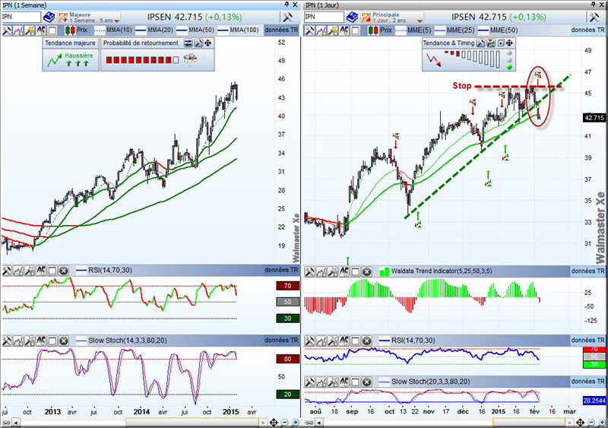This screenshot has width=608, height=428.
Task: Click AP icon in daily toolbar
Action: [344, 30]
